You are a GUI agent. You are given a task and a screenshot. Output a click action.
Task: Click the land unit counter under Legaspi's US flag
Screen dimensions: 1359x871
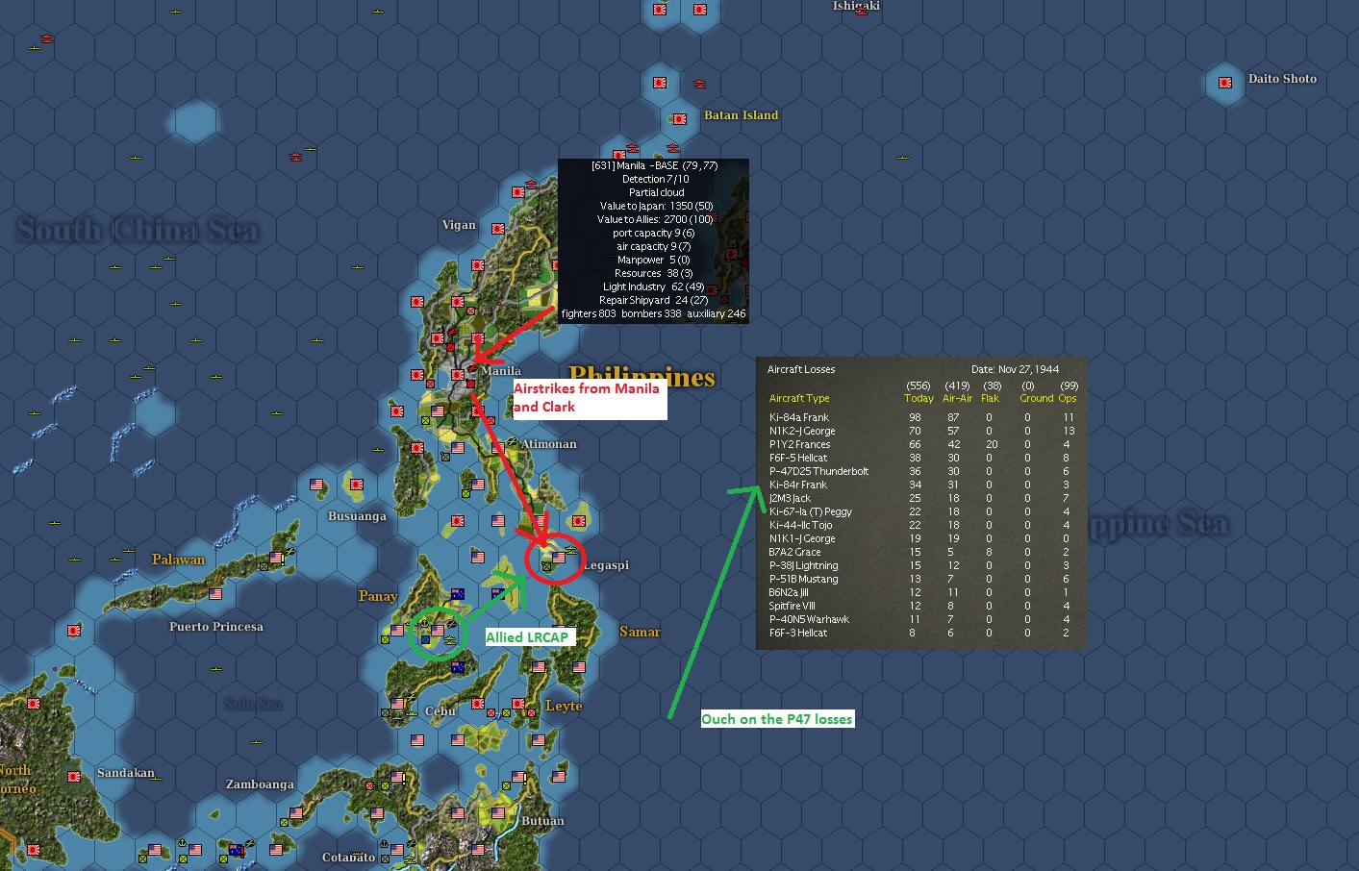546,567
